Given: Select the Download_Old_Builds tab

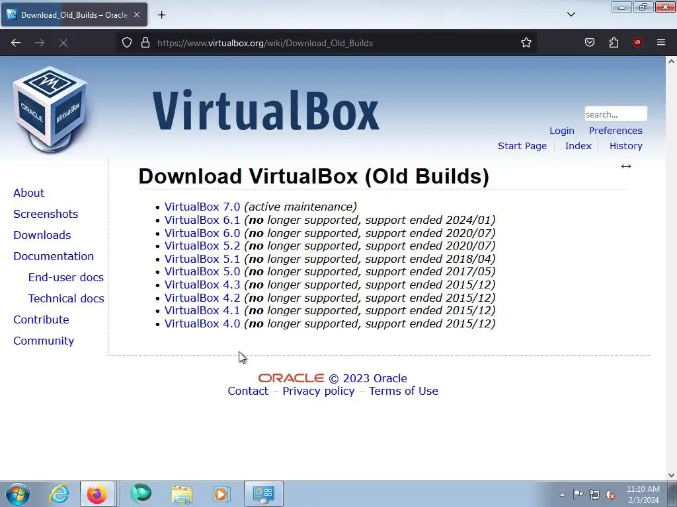Looking at the screenshot, I should pos(74,15).
